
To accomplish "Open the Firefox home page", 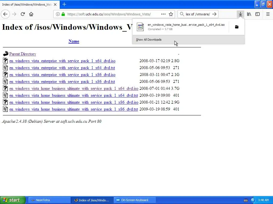I will click(x=31, y=14).
